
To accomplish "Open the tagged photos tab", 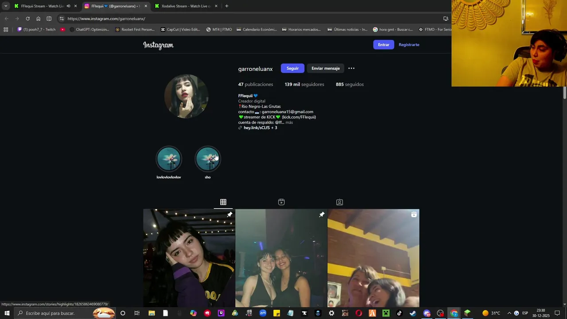I will [339, 202].
